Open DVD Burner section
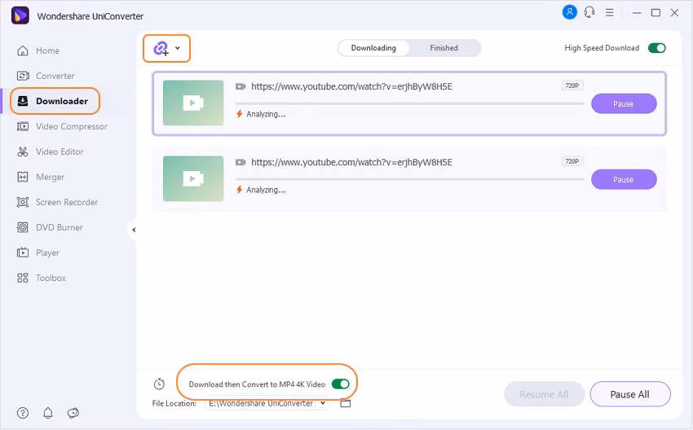 coord(50,227)
